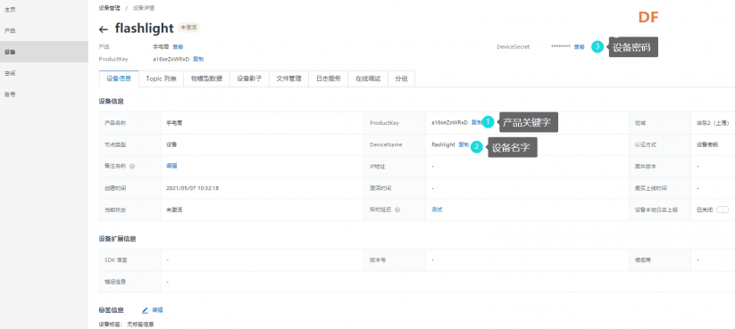Click 编辑 link next to 标签信息
735x329 pixels.
[157, 309]
